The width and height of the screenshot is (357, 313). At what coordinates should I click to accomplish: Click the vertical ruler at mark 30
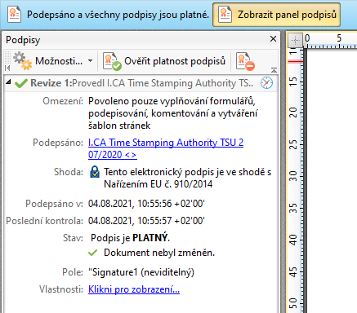293,176
